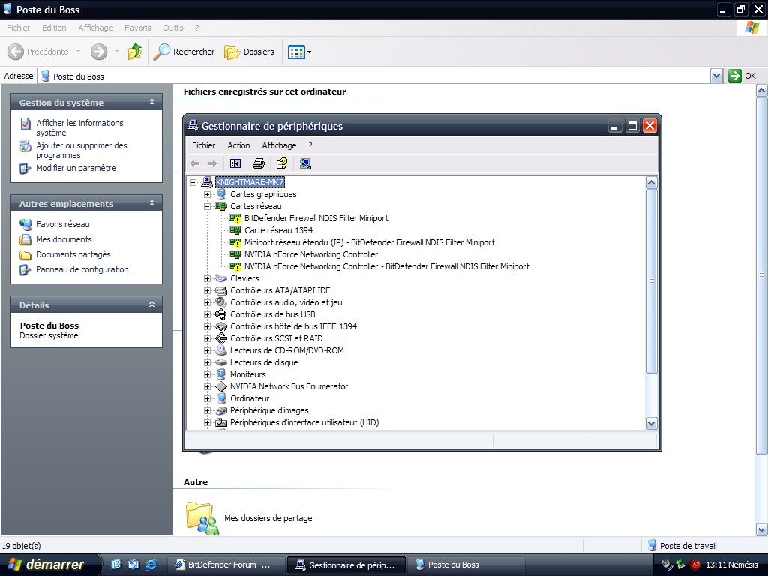Open Mes documents link

click(x=64, y=239)
